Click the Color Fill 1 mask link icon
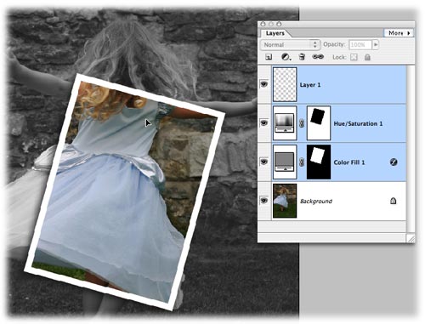This screenshot has height=324, width=425. (302, 162)
